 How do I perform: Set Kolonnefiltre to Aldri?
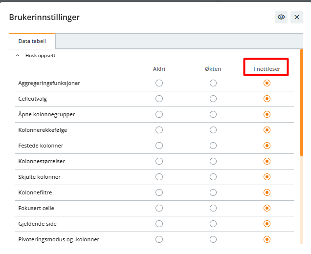pos(159,192)
